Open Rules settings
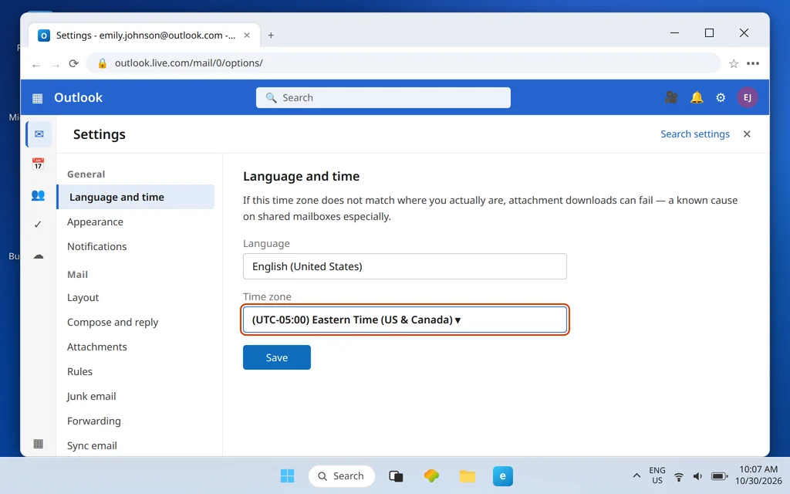Image resolution: width=790 pixels, height=494 pixels. [x=79, y=371]
